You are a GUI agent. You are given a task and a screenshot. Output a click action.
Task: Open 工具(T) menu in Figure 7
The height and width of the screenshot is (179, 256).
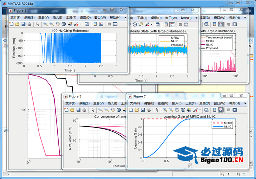[x=190, y=103]
